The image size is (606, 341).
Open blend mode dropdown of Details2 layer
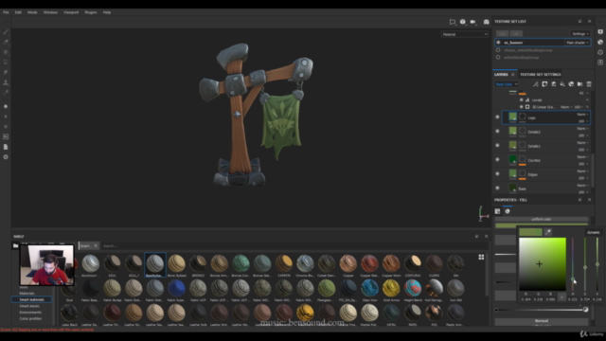[x=582, y=129]
